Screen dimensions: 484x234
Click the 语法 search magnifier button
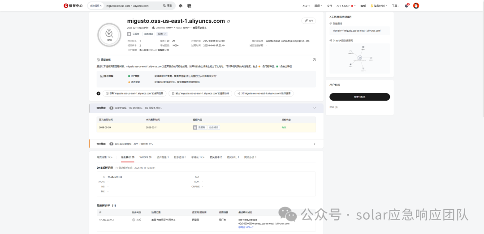click(x=167, y=5)
